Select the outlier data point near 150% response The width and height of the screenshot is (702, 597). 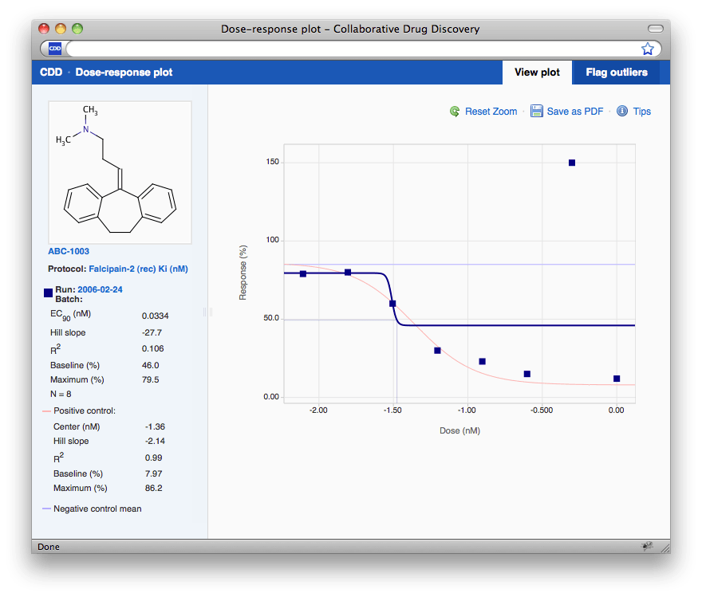[571, 162]
